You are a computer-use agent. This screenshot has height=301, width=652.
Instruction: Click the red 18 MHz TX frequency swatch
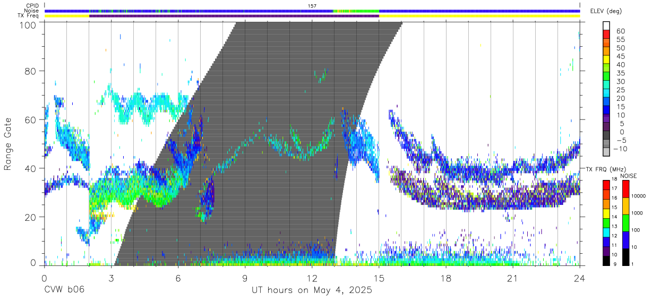606,184
